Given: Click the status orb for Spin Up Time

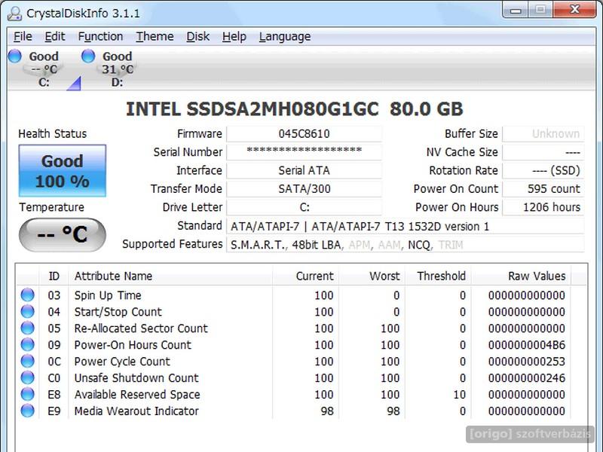Looking at the screenshot, I should [x=27, y=295].
